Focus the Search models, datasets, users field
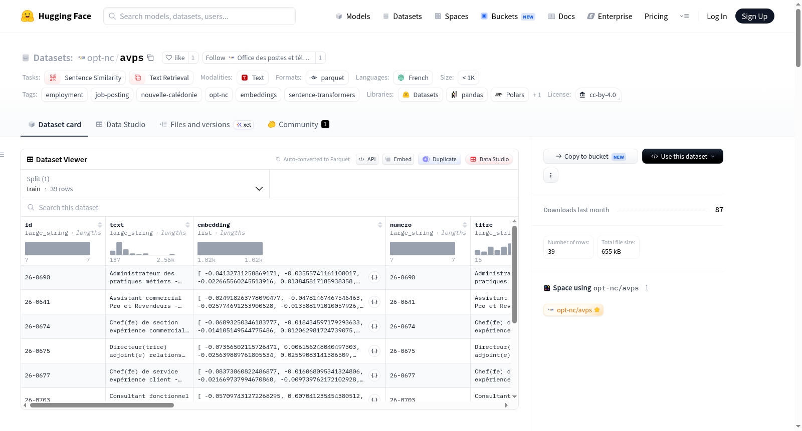This screenshot has height=431, width=802. [199, 16]
